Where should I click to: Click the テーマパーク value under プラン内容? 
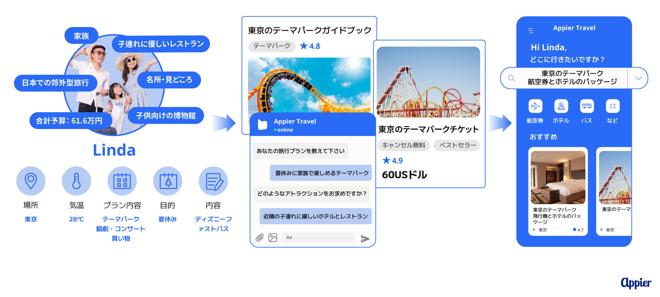(121, 219)
